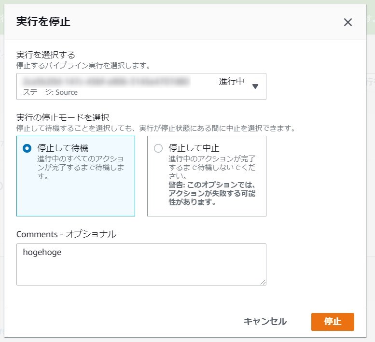The image size is (375, 342).
Task: Expand the execution selector dropdown arrow
Action: click(x=256, y=86)
